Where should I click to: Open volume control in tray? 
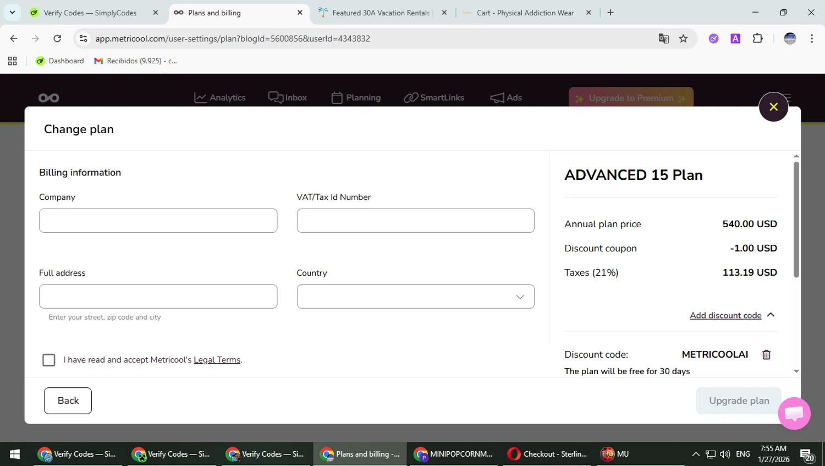pos(725,454)
